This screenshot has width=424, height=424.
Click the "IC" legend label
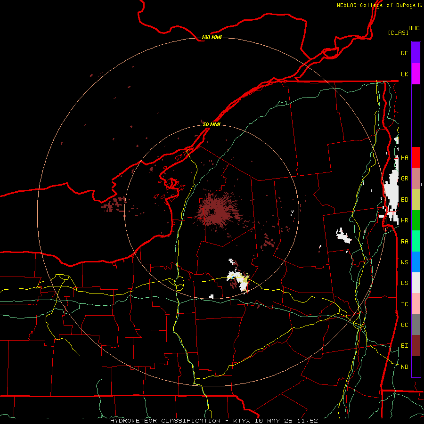click(405, 304)
